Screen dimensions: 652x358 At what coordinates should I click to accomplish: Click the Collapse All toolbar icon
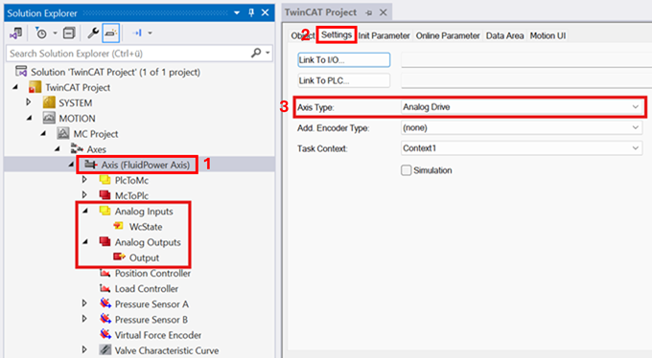[x=69, y=34]
